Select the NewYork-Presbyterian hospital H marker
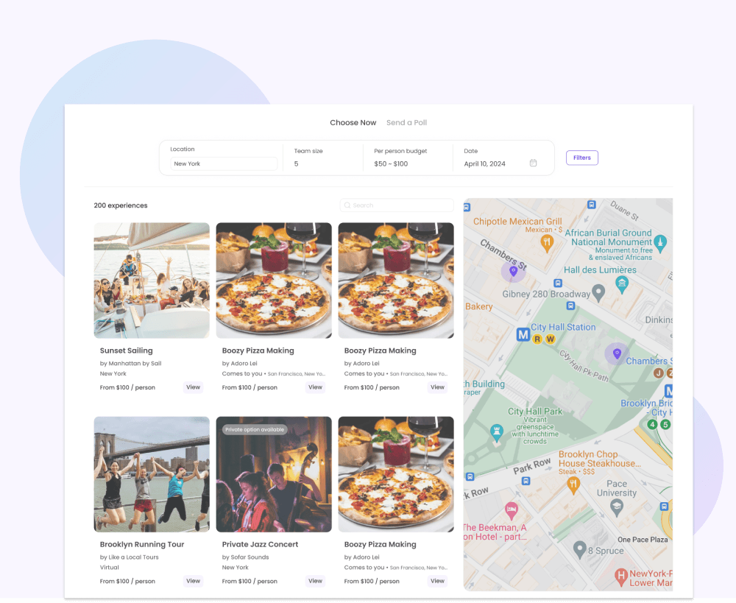736x603 pixels. [621, 576]
